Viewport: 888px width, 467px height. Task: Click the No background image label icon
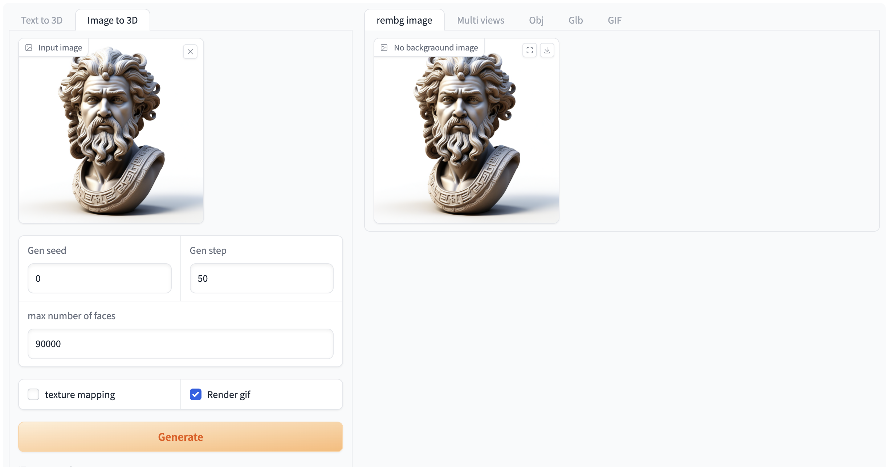[x=384, y=48]
